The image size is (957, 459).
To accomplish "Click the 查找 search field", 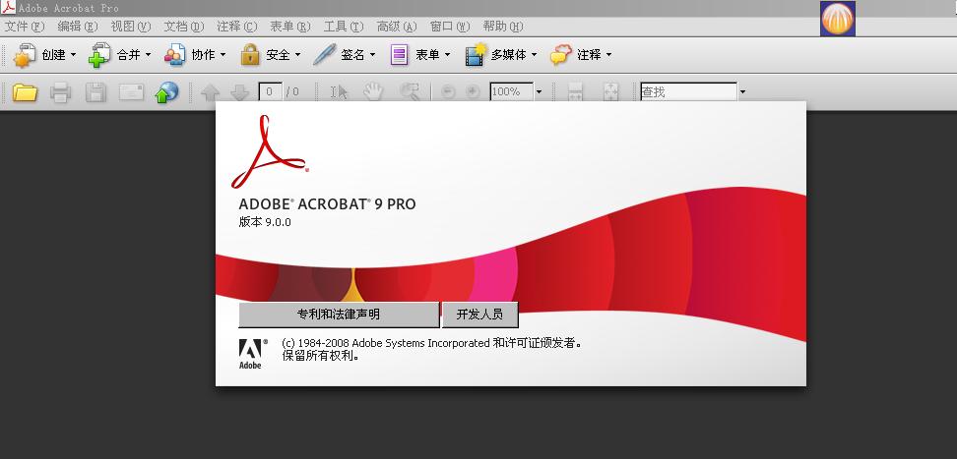I will (x=688, y=92).
